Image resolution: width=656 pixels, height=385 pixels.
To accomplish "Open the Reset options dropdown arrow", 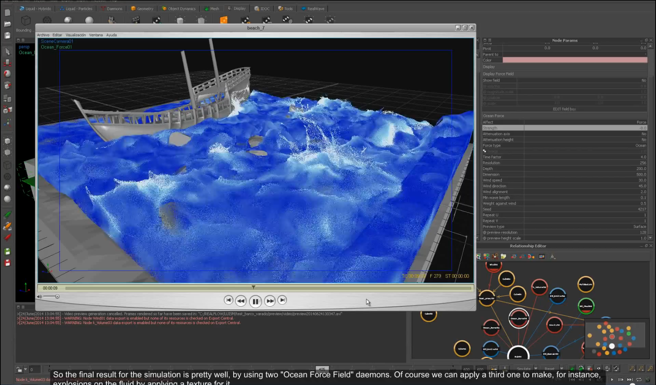I will coord(562,369).
